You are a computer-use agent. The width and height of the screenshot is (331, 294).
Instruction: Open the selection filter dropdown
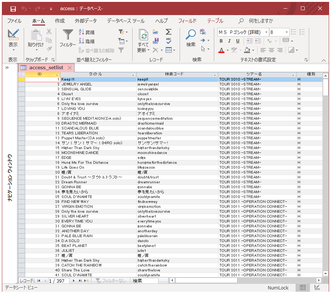pos(123,32)
